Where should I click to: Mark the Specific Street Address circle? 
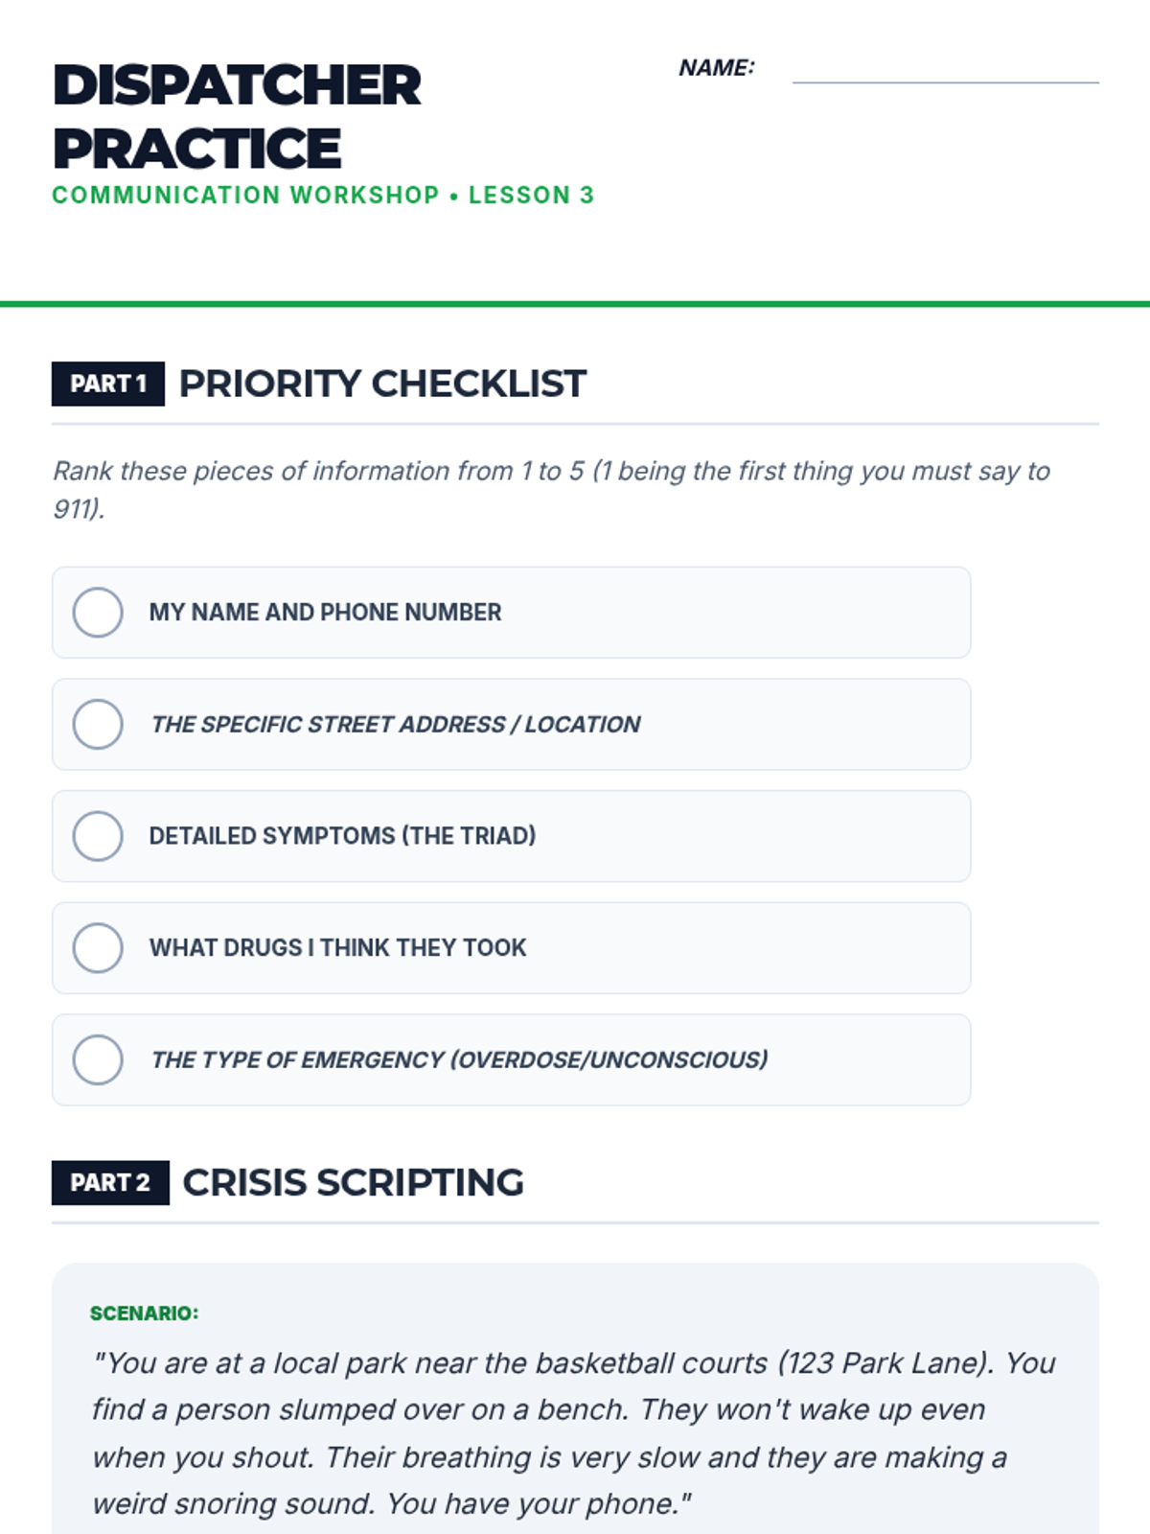pyautogui.click(x=98, y=724)
